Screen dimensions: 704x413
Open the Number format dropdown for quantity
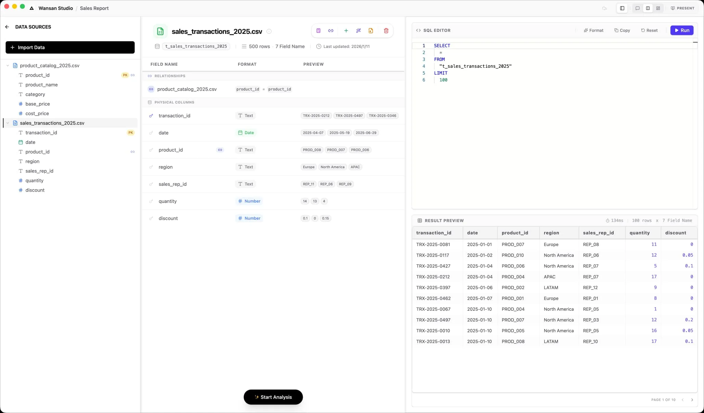coord(249,201)
